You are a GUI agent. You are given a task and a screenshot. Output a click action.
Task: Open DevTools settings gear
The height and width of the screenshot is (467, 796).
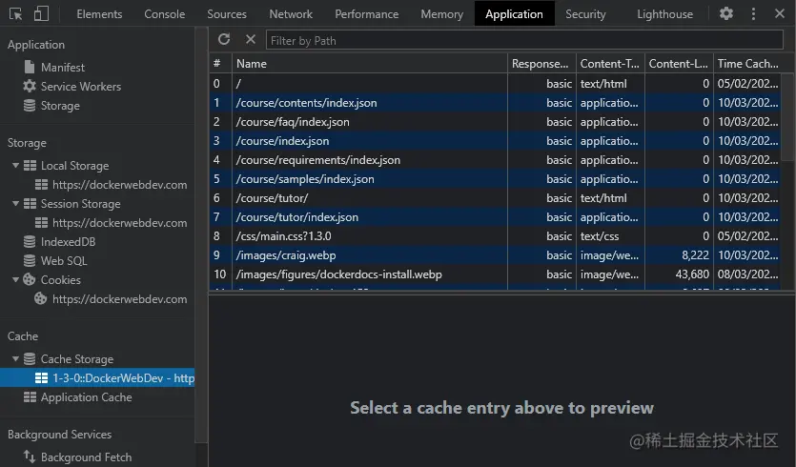pos(726,13)
